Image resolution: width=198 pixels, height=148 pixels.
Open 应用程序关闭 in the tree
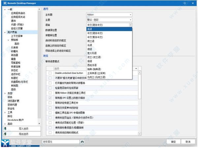pos(18,17)
